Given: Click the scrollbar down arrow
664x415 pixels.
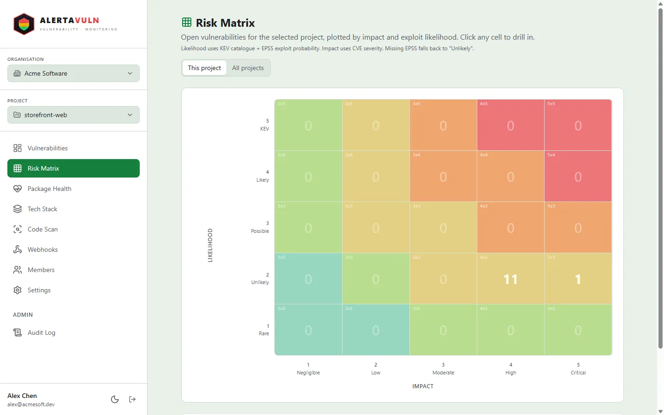Looking at the screenshot, I should click(x=660, y=411).
